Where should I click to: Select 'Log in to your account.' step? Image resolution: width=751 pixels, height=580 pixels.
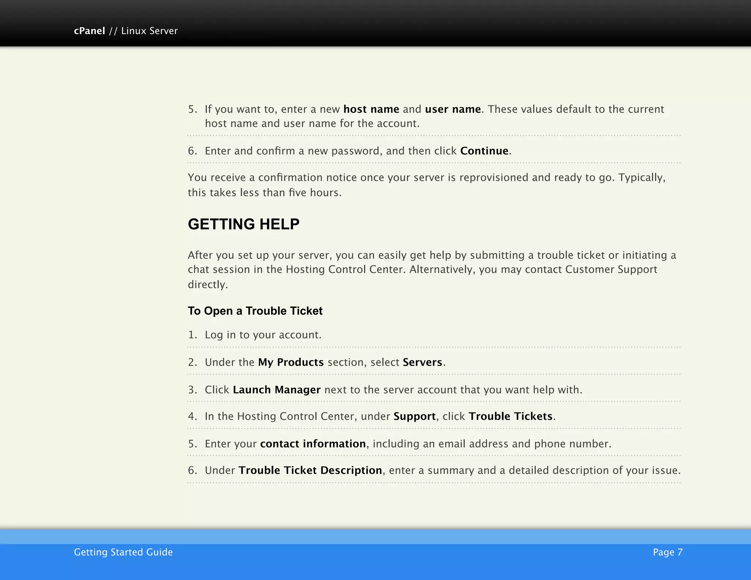point(263,335)
